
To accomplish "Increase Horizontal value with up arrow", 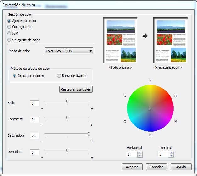I will (x=140, y=153).
